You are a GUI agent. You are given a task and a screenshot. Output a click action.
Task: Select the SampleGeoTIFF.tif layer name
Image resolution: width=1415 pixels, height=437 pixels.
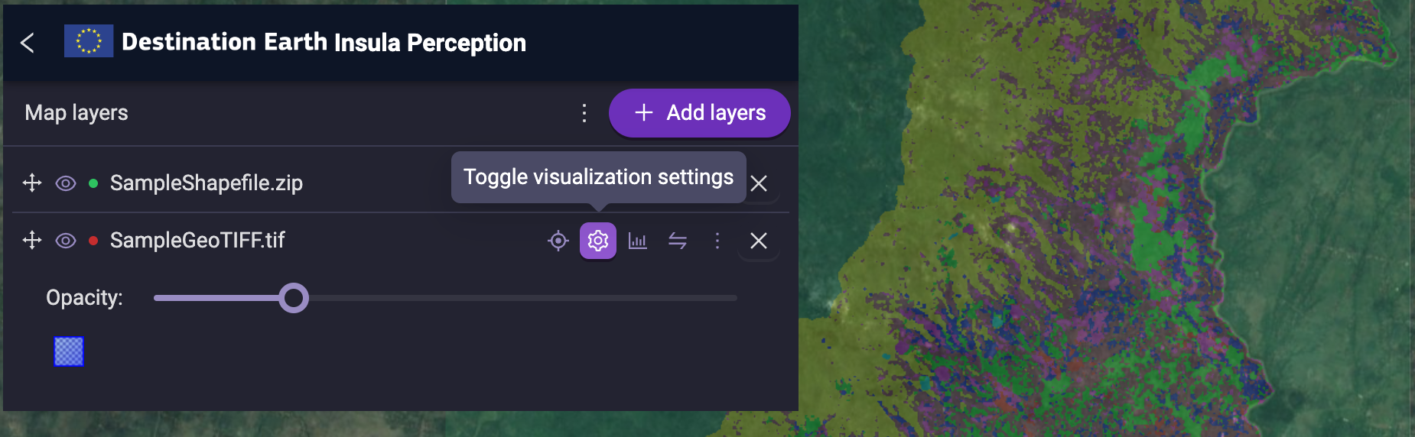(x=197, y=241)
